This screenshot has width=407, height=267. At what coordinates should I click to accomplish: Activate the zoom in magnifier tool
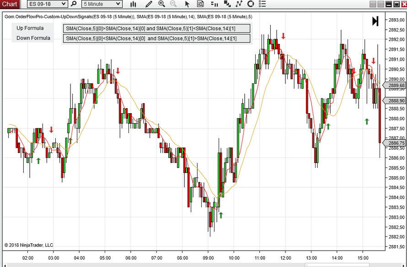pos(161,4)
